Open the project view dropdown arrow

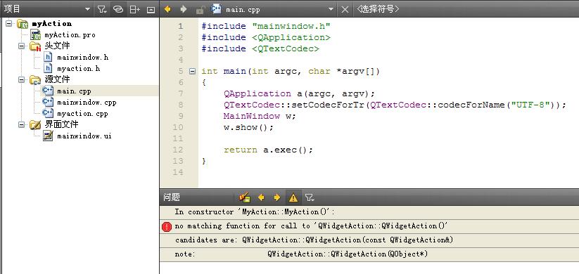pyautogui.click(x=87, y=9)
